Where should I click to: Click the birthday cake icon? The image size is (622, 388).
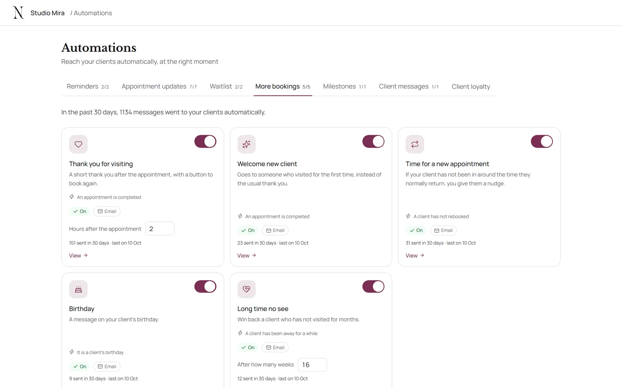pyautogui.click(x=78, y=289)
